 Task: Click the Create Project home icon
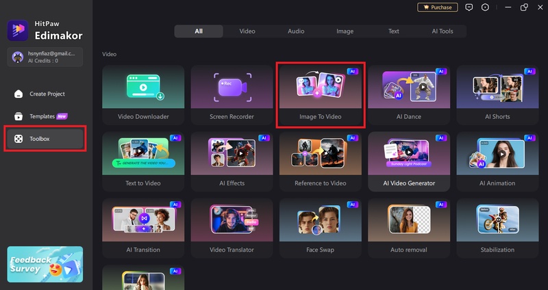(x=18, y=94)
